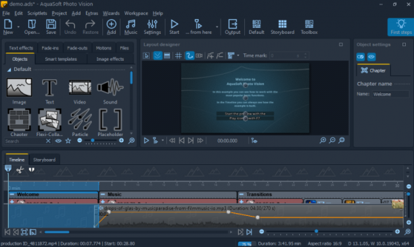
Task: Select the Particle object in toolbox
Action: pyautogui.click(x=80, y=122)
